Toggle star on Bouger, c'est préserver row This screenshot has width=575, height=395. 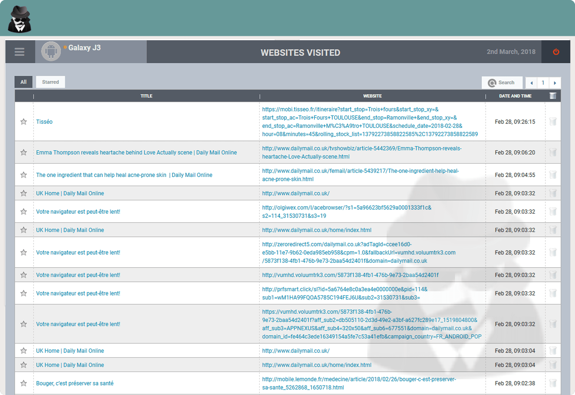point(24,383)
